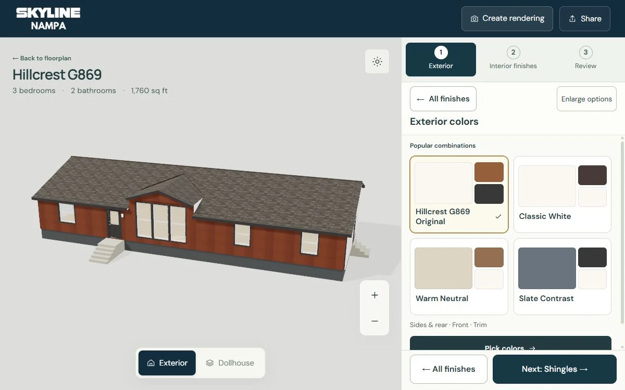Click the '2 bathrooms' text
Screen dimensions: 625x390
click(x=93, y=90)
